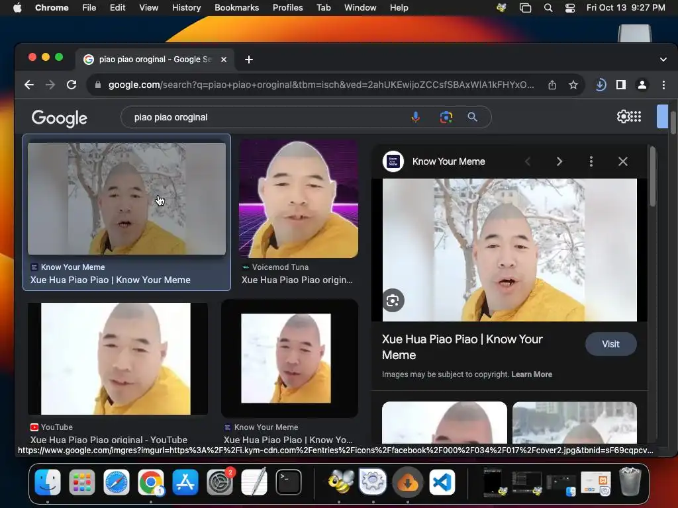
Task: Go to previous image in preview panel
Action: tap(528, 161)
